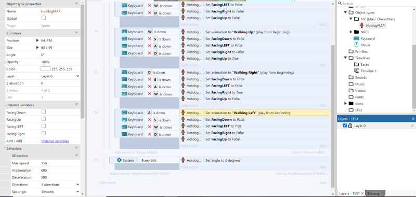Image resolution: width=416 pixels, height=197 pixels.
Task: Click the Eases folder icon
Action: click(x=356, y=64)
